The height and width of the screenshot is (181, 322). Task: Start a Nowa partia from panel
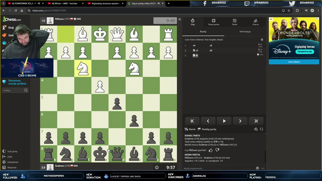click(x=214, y=22)
